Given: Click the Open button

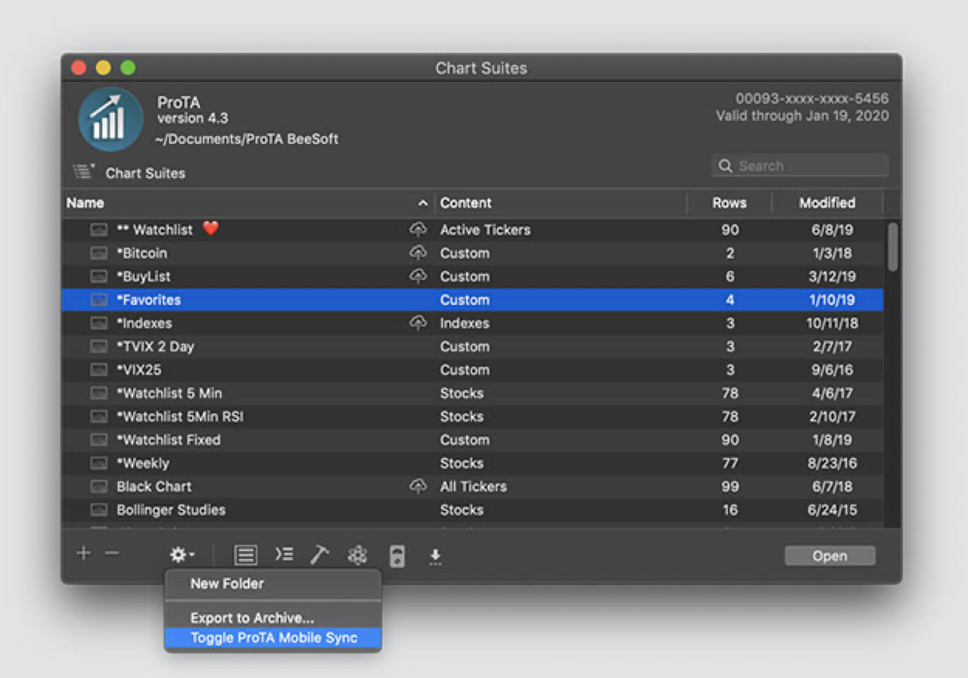Looking at the screenshot, I should (829, 555).
